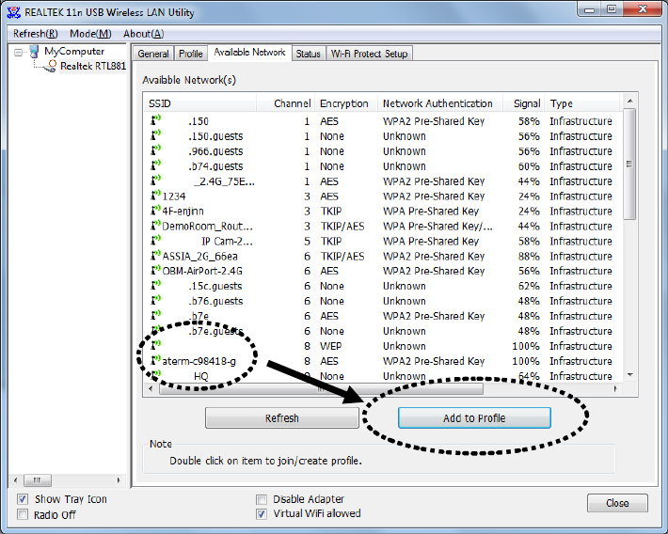Click network icon on the .15c.guests row

coord(156,285)
